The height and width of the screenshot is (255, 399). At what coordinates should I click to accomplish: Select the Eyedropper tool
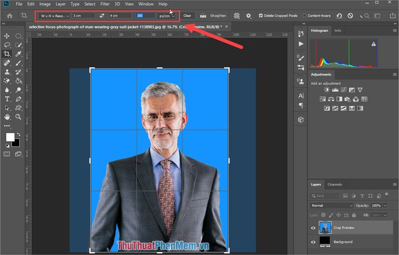[x=18, y=54]
